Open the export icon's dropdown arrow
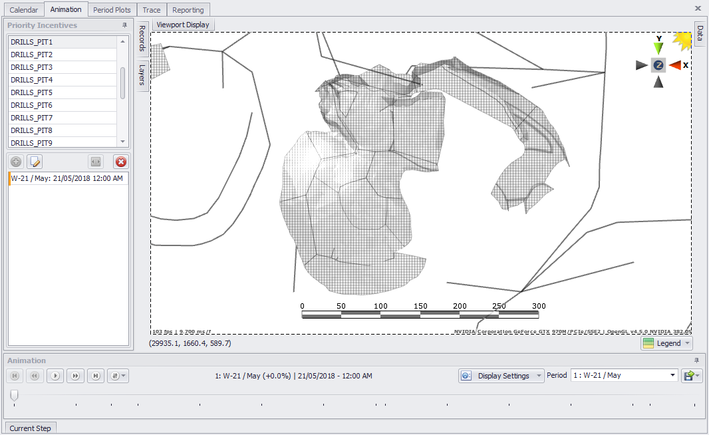The width and height of the screenshot is (709, 435). 698,376
